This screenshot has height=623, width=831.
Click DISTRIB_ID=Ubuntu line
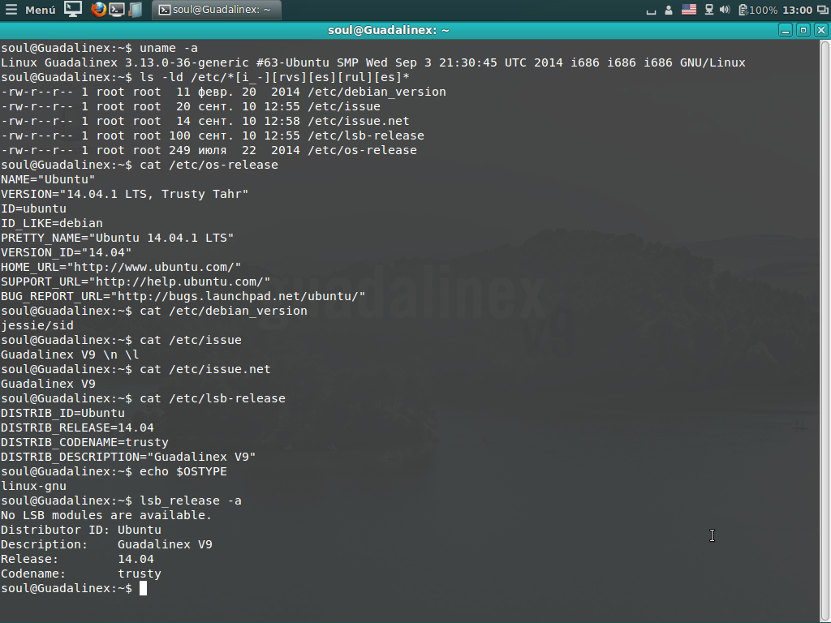tap(62, 413)
